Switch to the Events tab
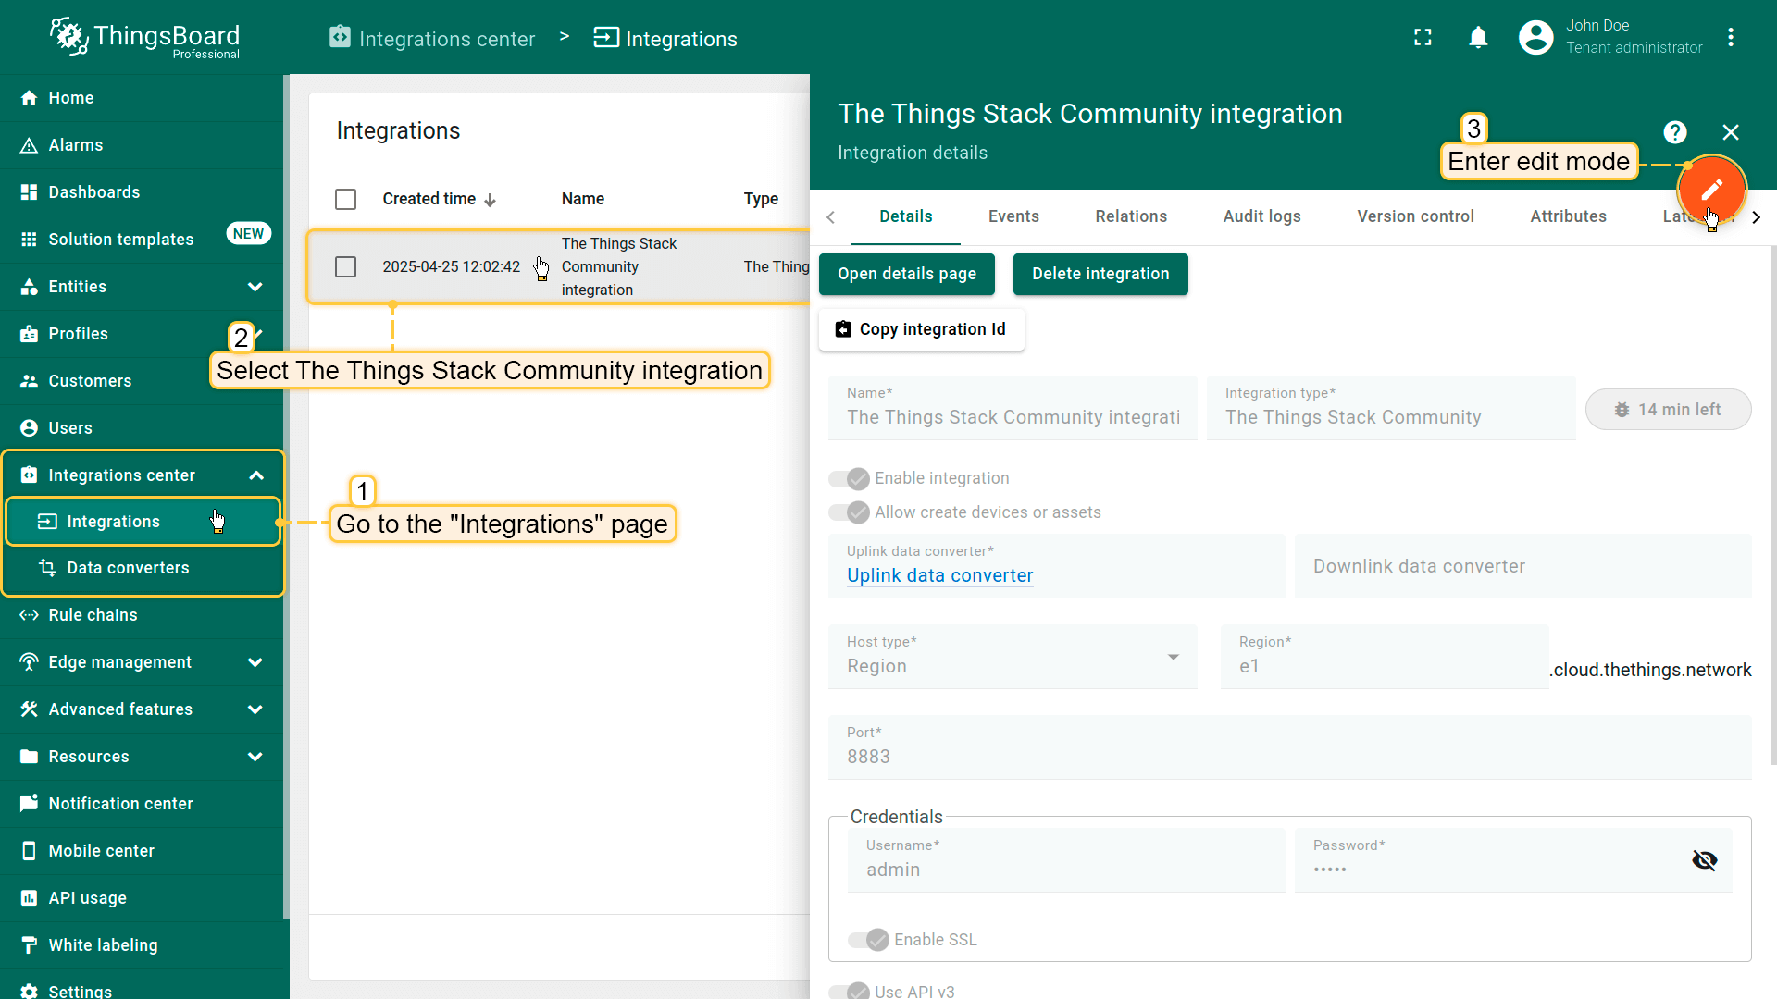 click(x=1013, y=216)
